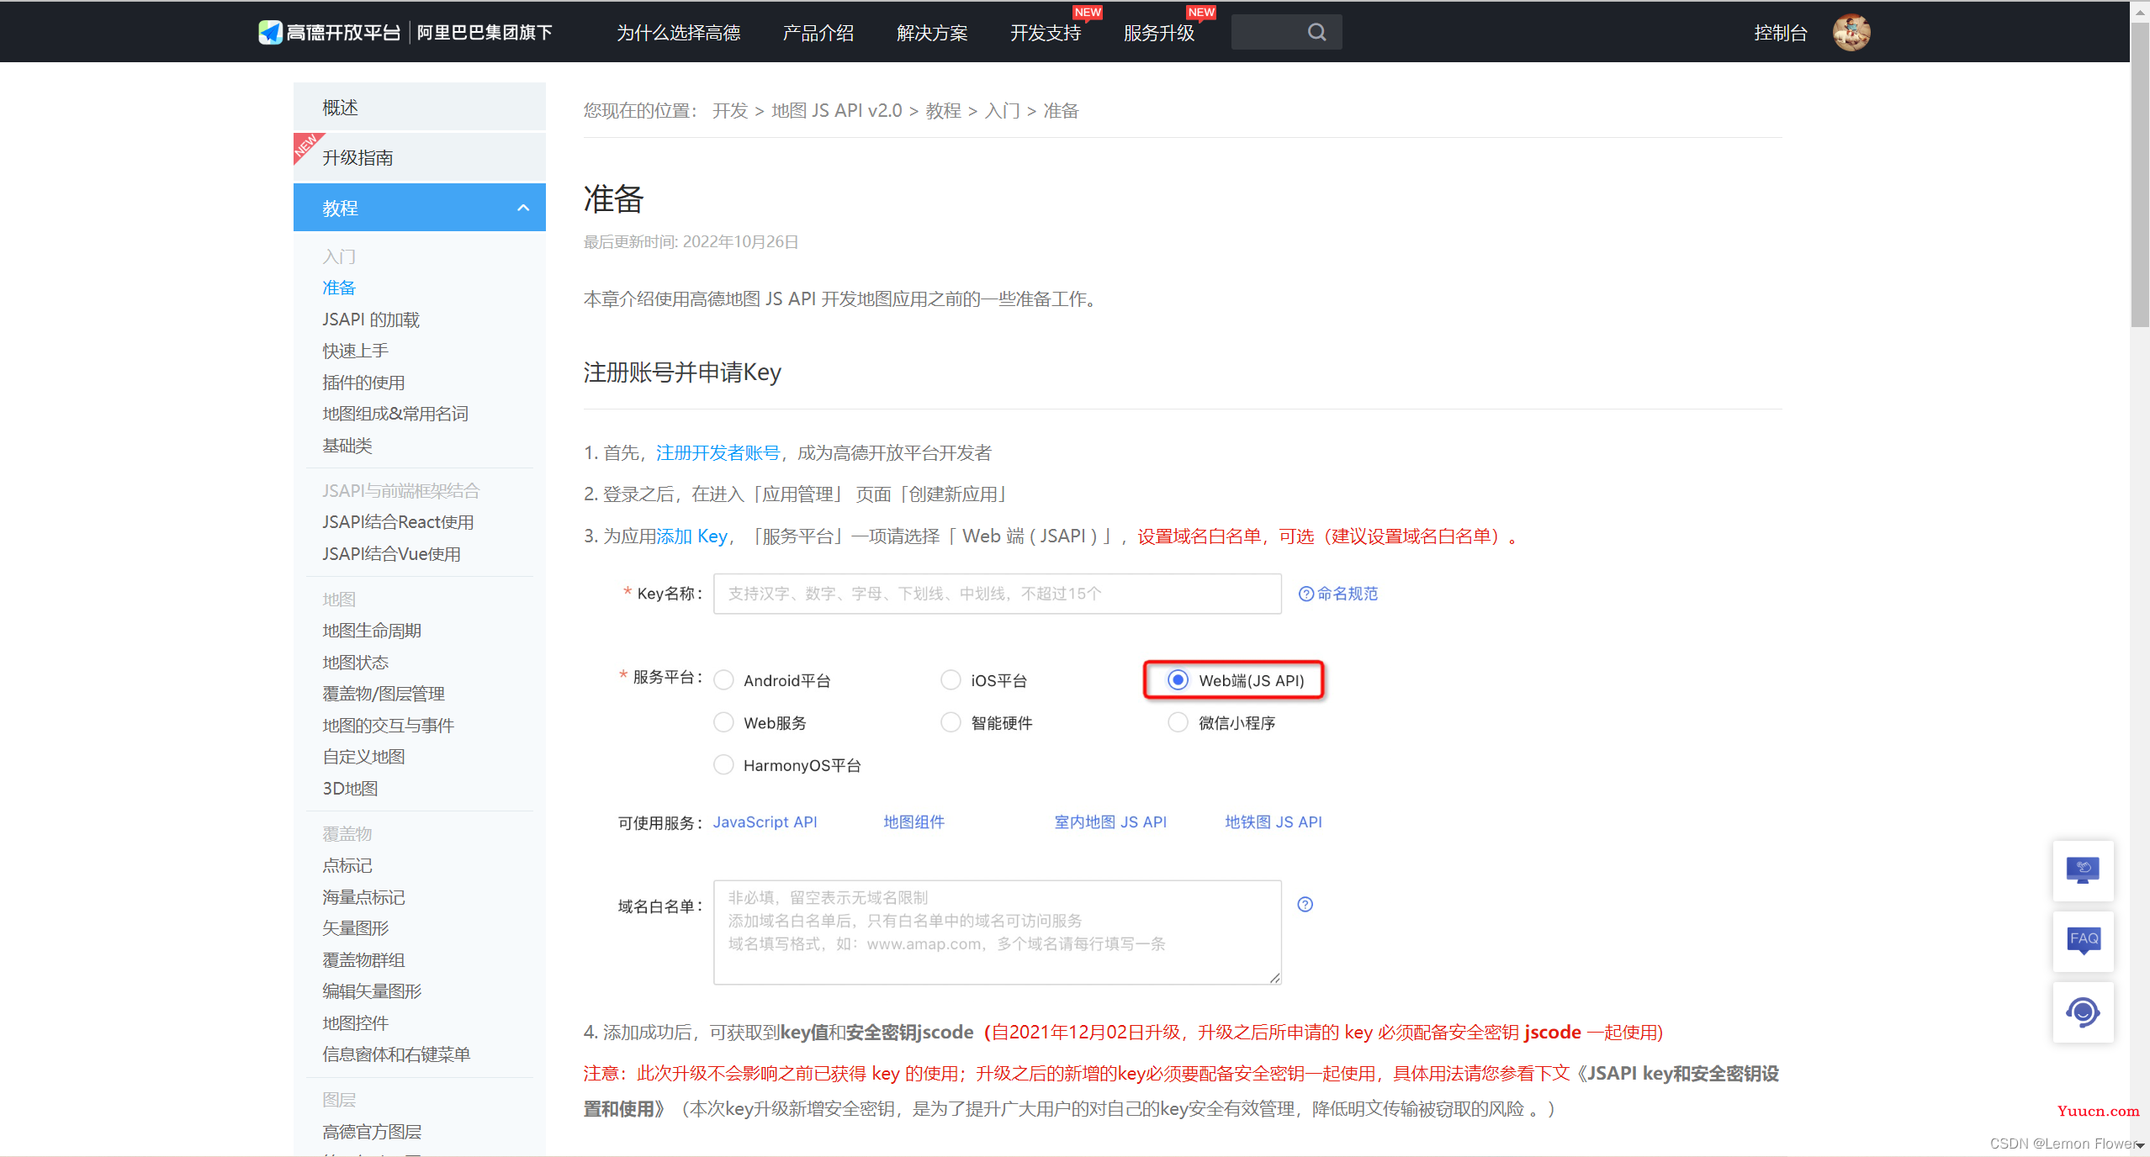Viewport: 2150px width, 1157px height.
Task: Click the AMap paper-plane logo icon
Action: click(270, 32)
